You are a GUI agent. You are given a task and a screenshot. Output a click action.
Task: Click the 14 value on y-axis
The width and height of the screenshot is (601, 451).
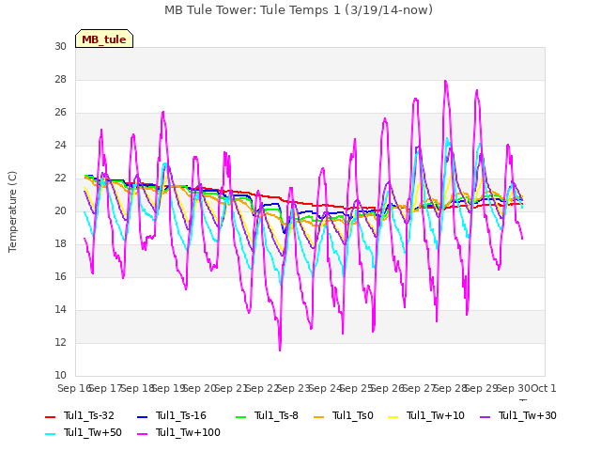[60, 310]
